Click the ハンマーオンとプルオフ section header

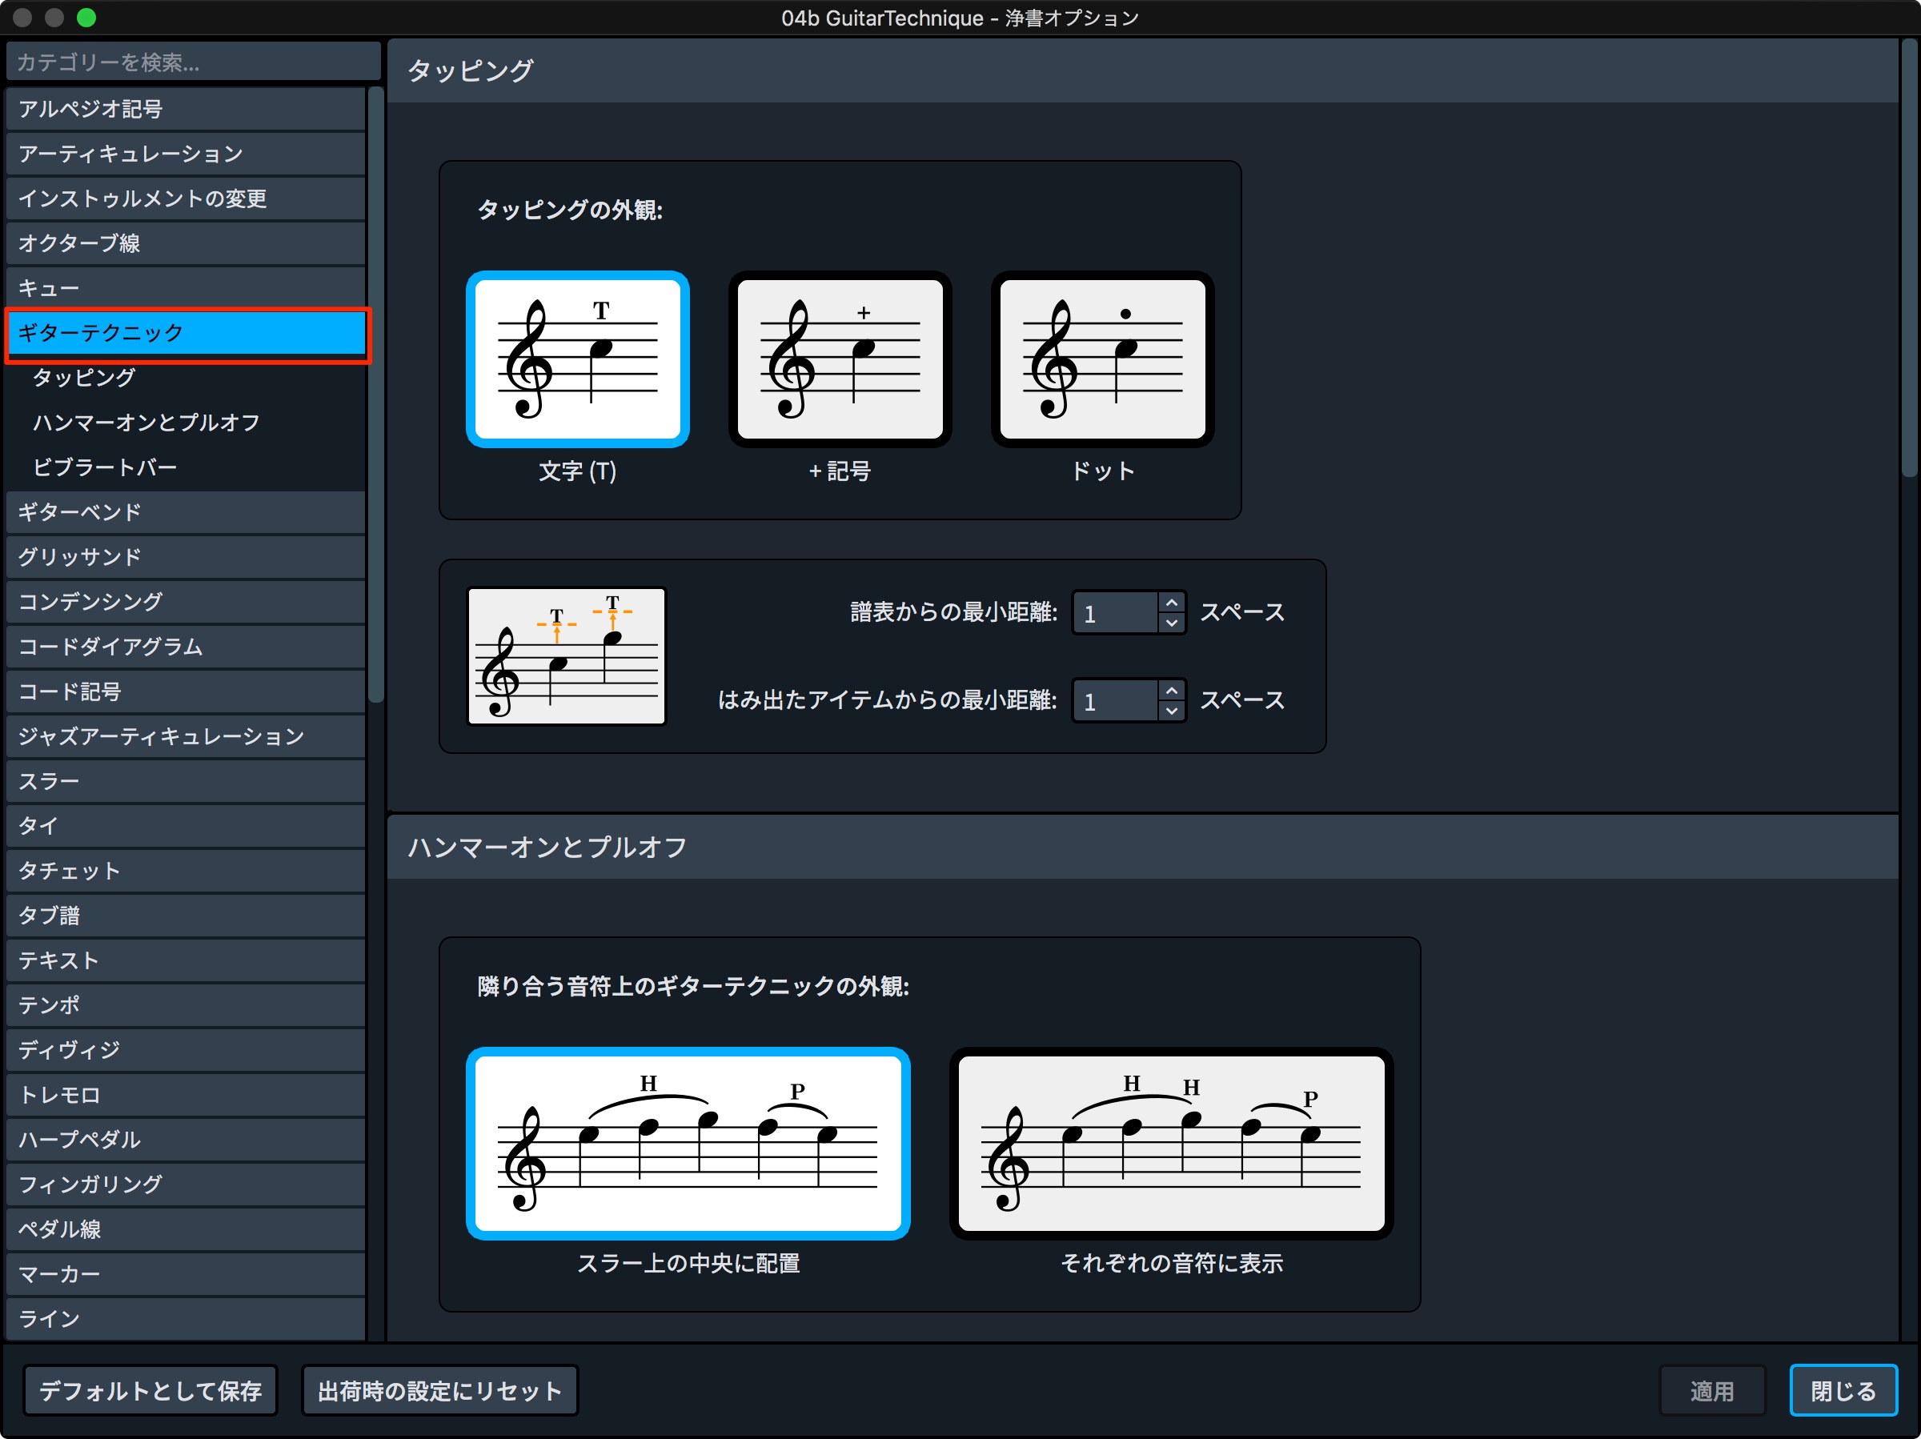pyautogui.click(x=1143, y=847)
